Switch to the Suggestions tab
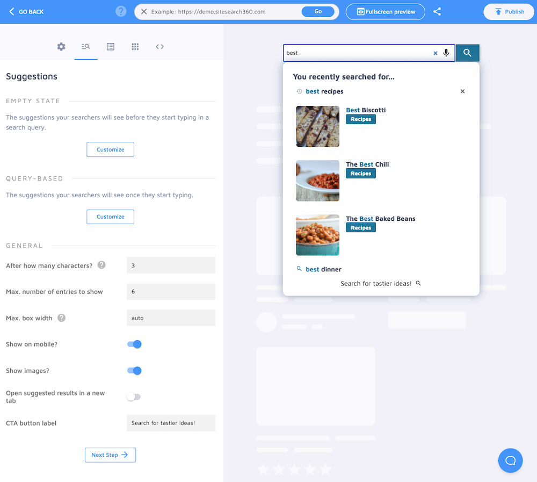537x482 pixels. point(85,47)
